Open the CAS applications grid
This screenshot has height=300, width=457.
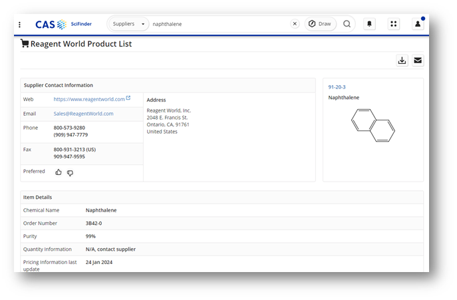click(393, 24)
